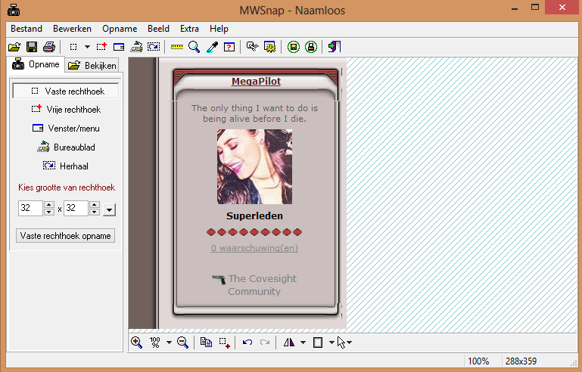Zoom in on the captured image
The width and height of the screenshot is (582, 372).
pos(136,343)
